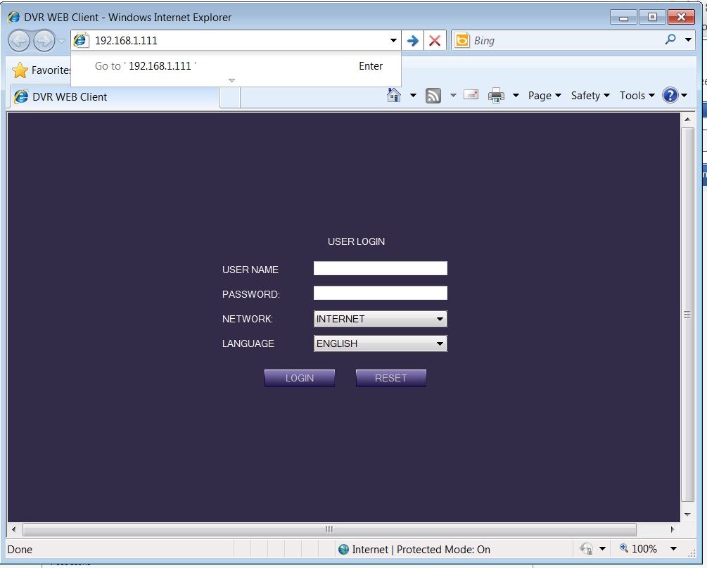Screen dimensions: 707x568
Task: Click the blue Go arrow button
Action: (412, 41)
